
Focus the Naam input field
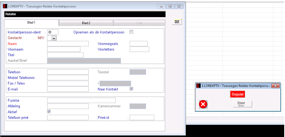[68, 44]
